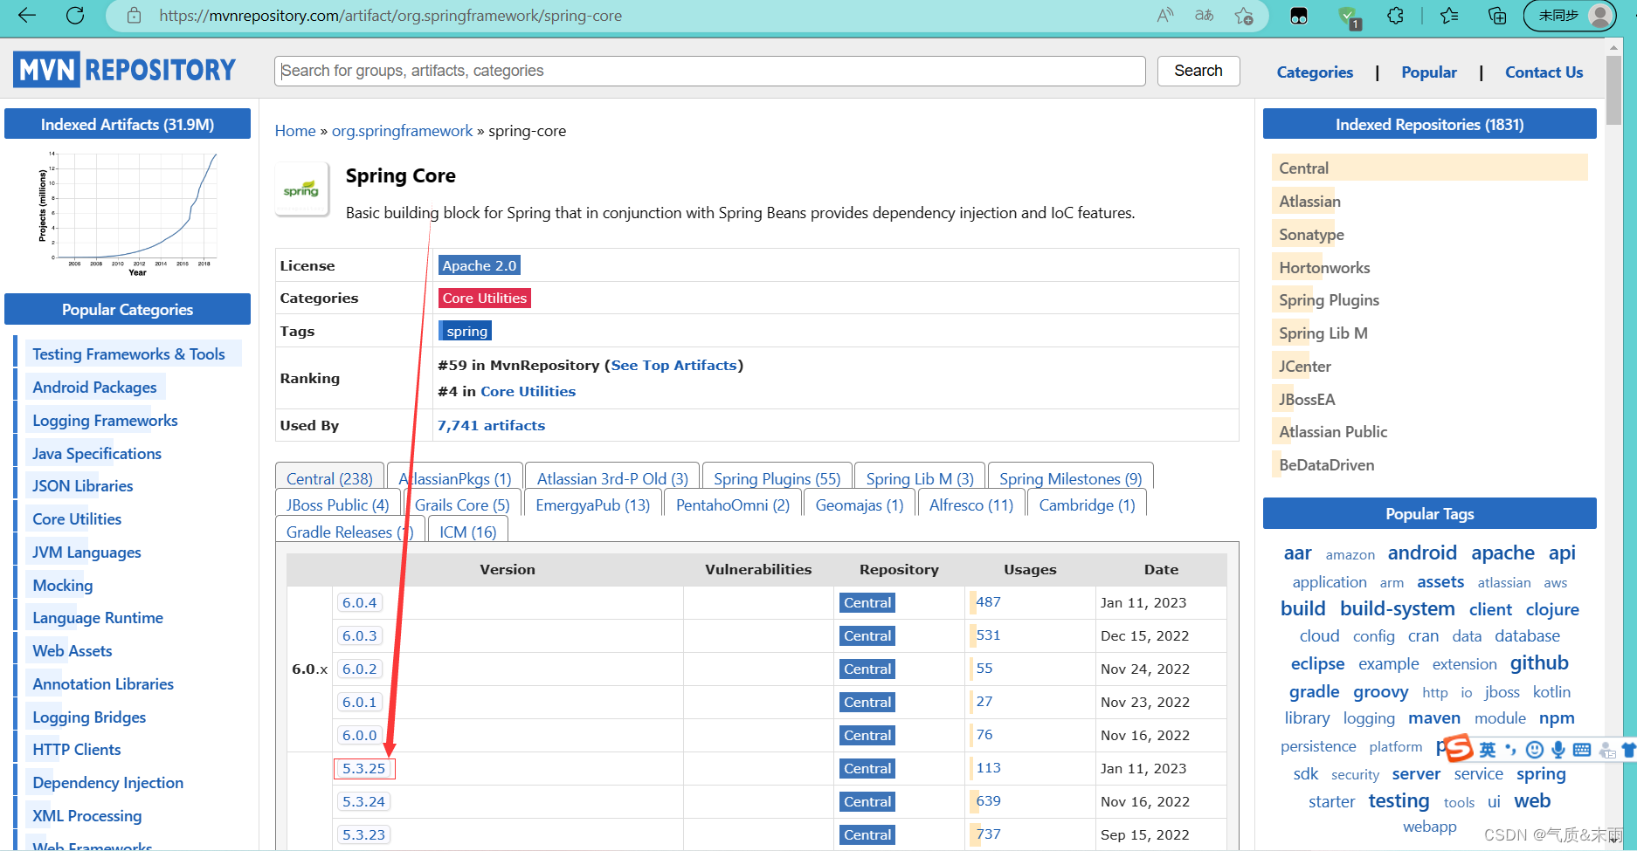Click the translate icon in address bar
Screen dimensions: 1637x851
pos(1204,15)
